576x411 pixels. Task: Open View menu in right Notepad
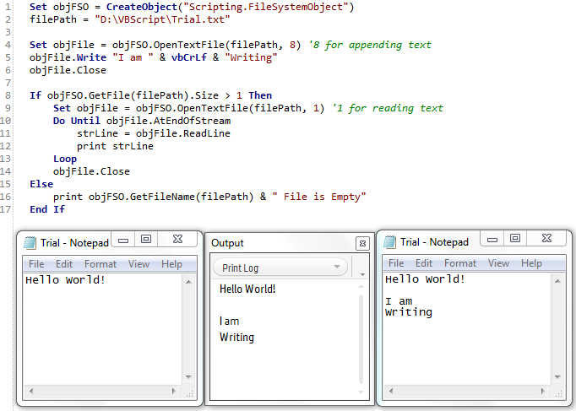pyautogui.click(x=498, y=263)
